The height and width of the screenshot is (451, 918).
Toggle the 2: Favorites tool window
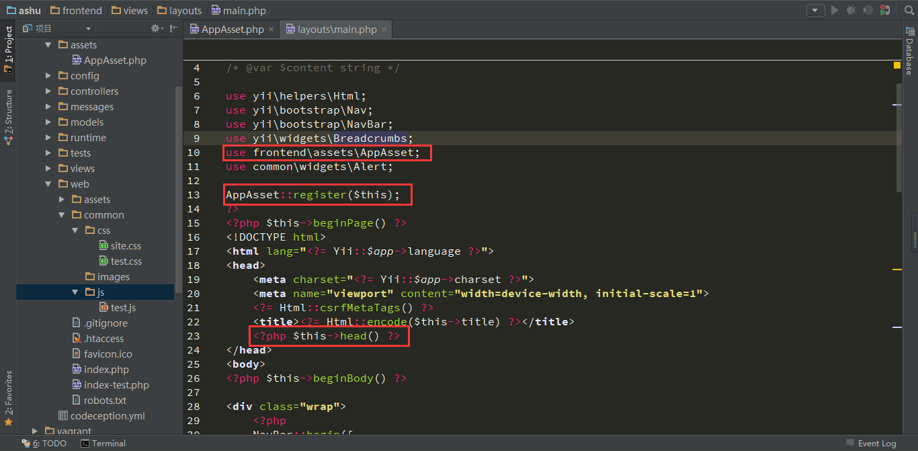click(8, 397)
